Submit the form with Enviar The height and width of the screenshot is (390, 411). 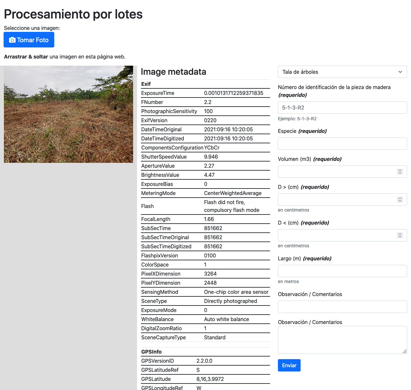pos(289,365)
